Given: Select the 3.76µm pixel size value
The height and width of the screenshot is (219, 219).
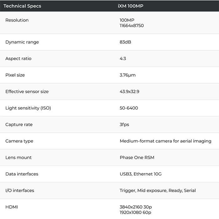Looking at the screenshot, I should (x=128, y=75).
